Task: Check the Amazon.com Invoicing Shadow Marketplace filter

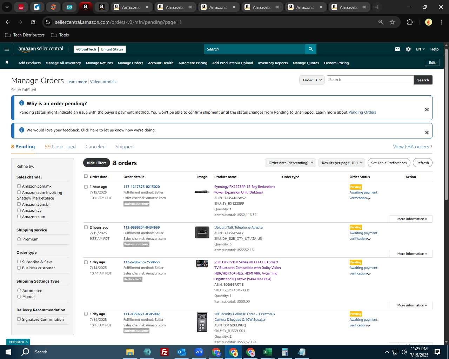Action: tap(19, 192)
